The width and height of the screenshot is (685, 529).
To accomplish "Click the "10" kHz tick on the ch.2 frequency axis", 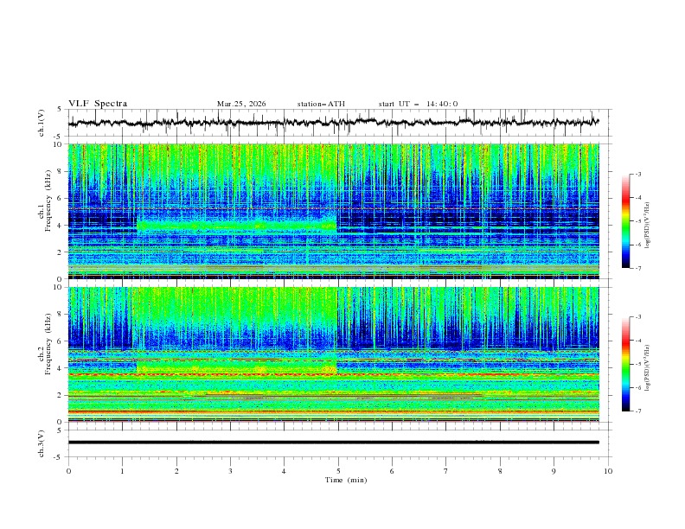I will [58, 287].
